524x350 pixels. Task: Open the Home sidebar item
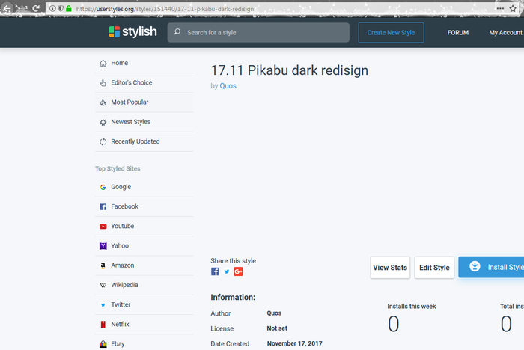pos(119,63)
